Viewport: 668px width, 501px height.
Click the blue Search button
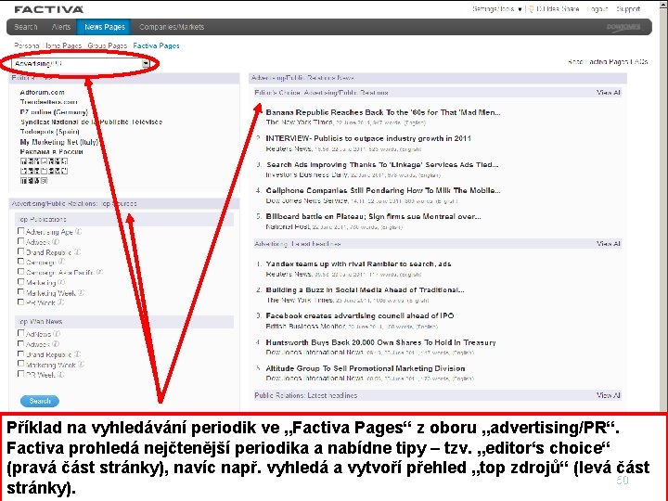(x=40, y=401)
